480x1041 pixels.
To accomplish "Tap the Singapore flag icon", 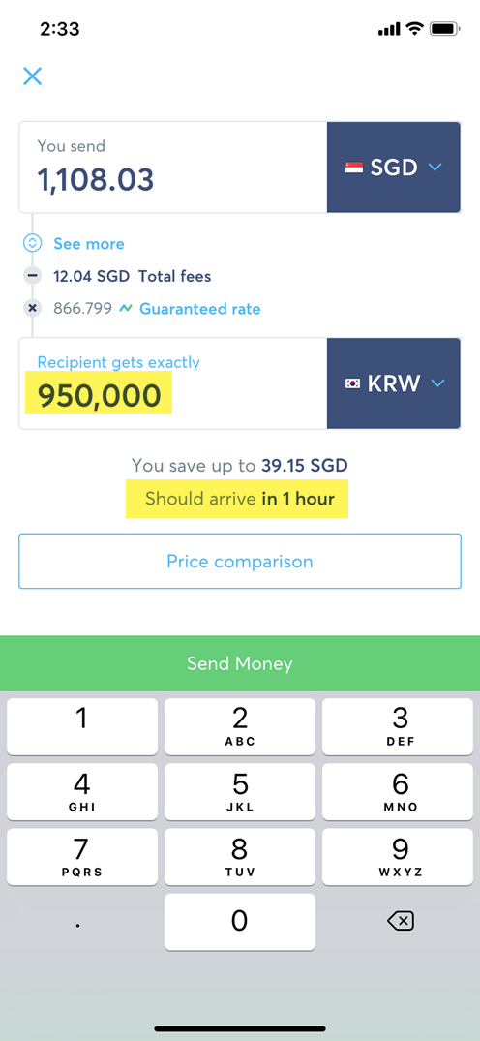I will [x=354, y=168].
